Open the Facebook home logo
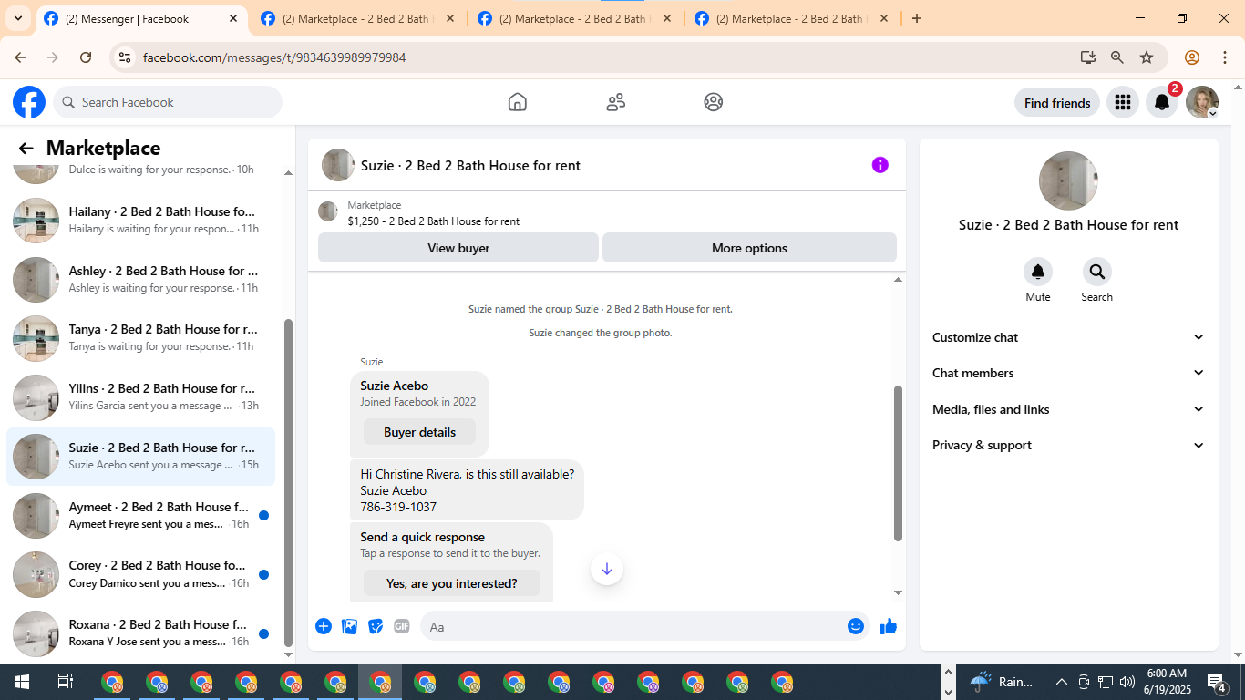The width and height of the screenshot is (1245, 700). [29, 102]
